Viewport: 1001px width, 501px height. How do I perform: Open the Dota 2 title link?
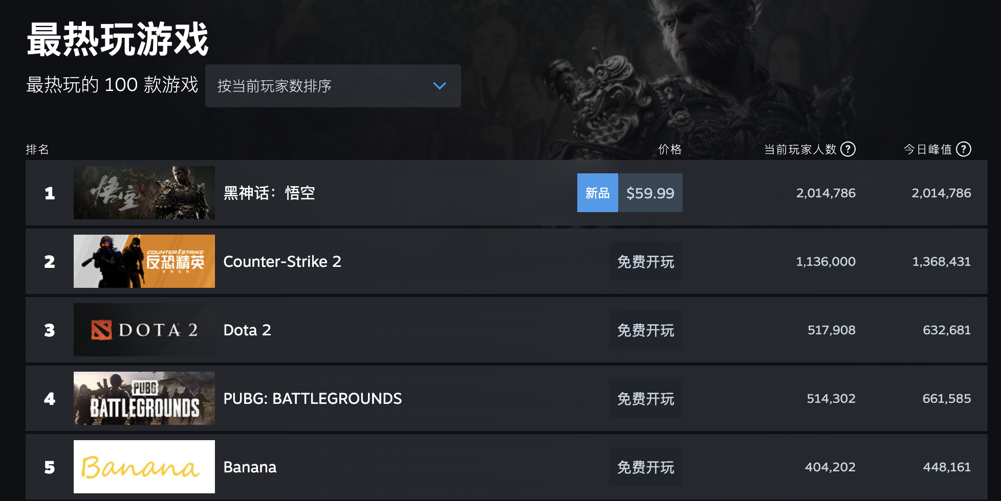click(247, 330)
